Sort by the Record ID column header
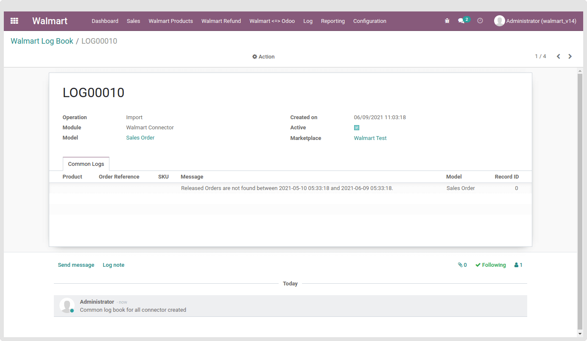The height and width of the screenshot is (341, 587). [507, 177]
